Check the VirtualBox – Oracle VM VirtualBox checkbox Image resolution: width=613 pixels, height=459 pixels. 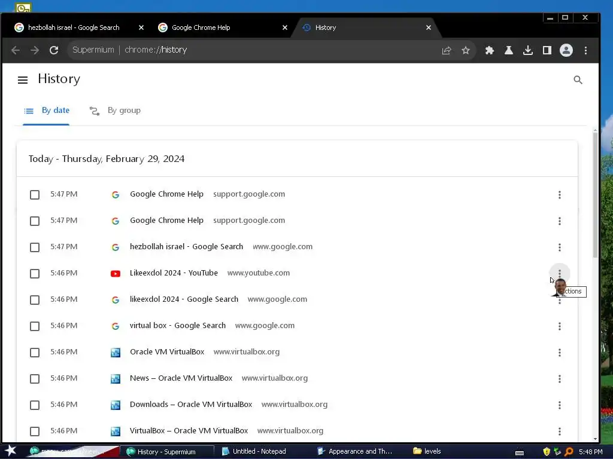(x=35, y=432)
